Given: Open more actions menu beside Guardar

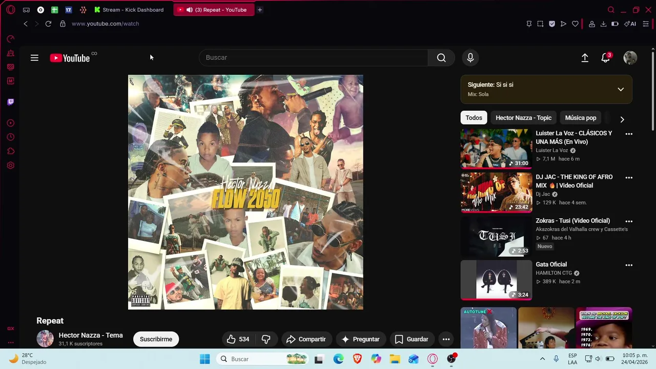Looking at the screenshot, I should pos(446,339).
